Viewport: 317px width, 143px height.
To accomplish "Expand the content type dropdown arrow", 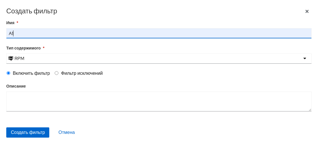I will 305,58.
